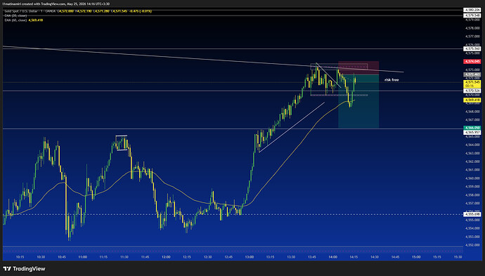Click the 10:15 time axis label
Screen dimensions: 485x276
20,257
